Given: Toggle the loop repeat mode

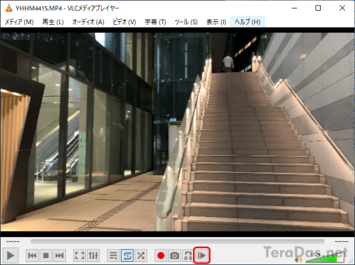Looking at the screenshot, I should (127, 256).
